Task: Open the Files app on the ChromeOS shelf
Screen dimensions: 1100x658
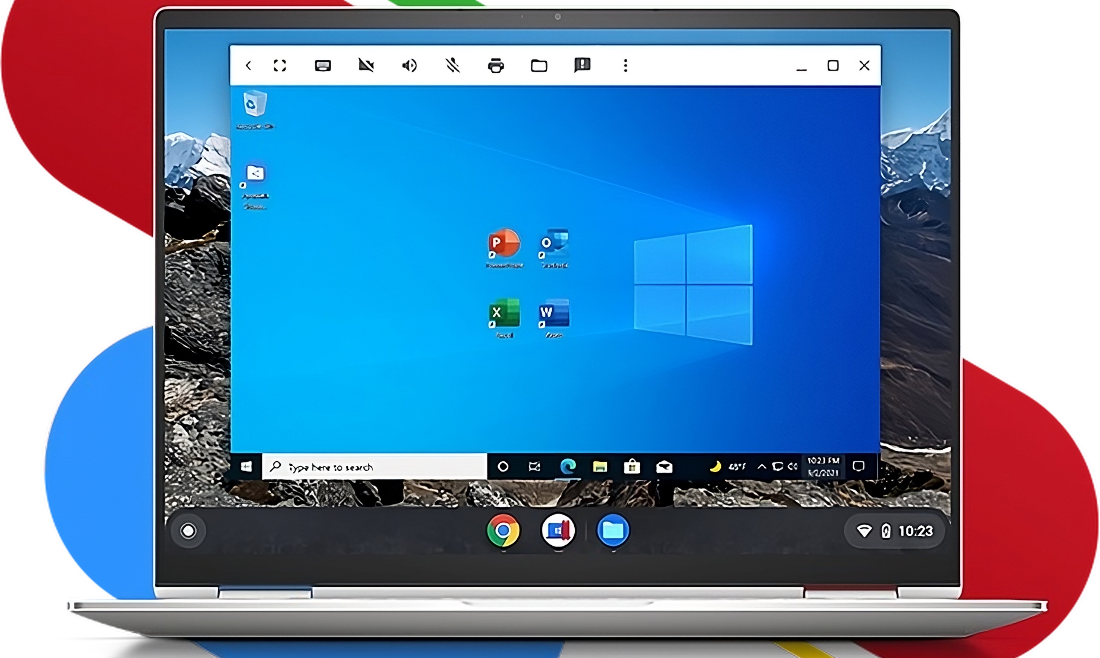Action: tap(613, 530)
